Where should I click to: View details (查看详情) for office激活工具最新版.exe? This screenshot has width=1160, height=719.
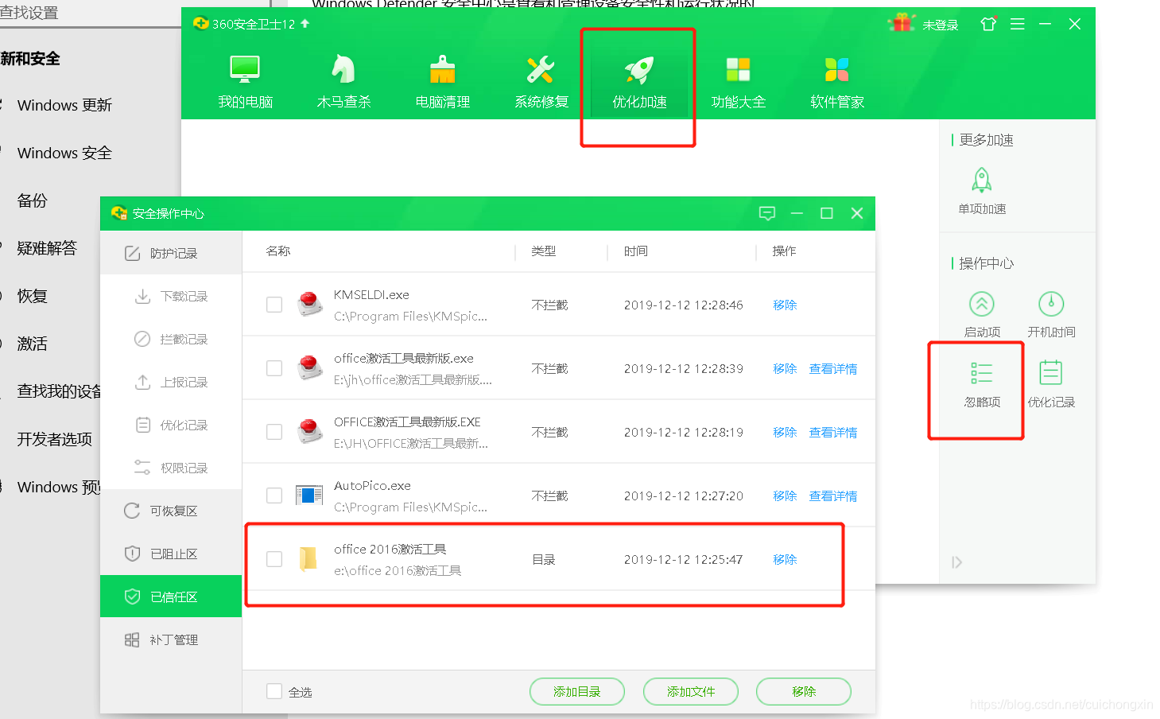(833, 369)
